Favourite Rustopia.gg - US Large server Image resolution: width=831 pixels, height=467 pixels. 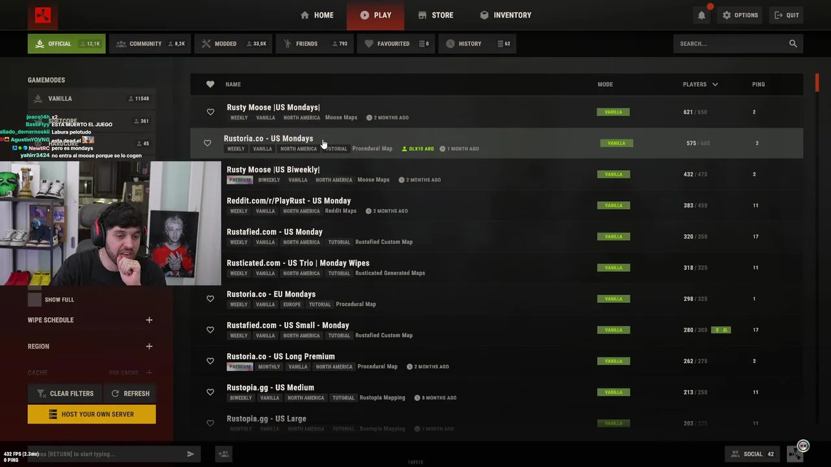(210, 424)
